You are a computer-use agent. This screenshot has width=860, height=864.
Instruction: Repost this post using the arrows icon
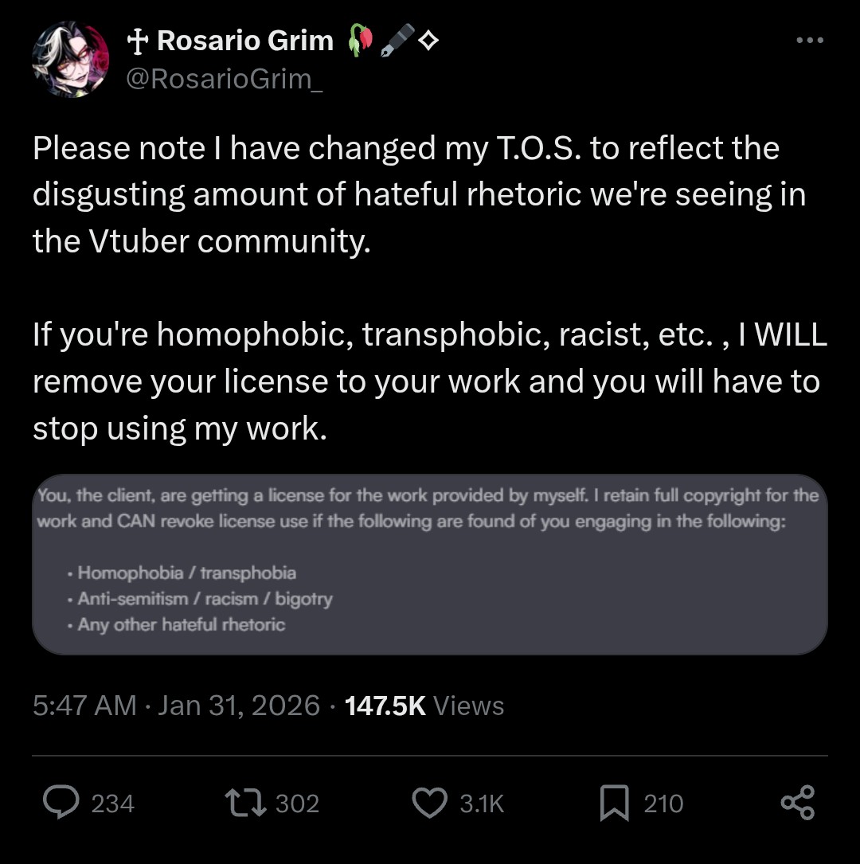[x=247, y=803]
